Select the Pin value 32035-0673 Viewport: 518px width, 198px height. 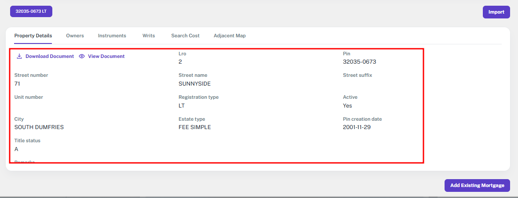coord(359,62)
